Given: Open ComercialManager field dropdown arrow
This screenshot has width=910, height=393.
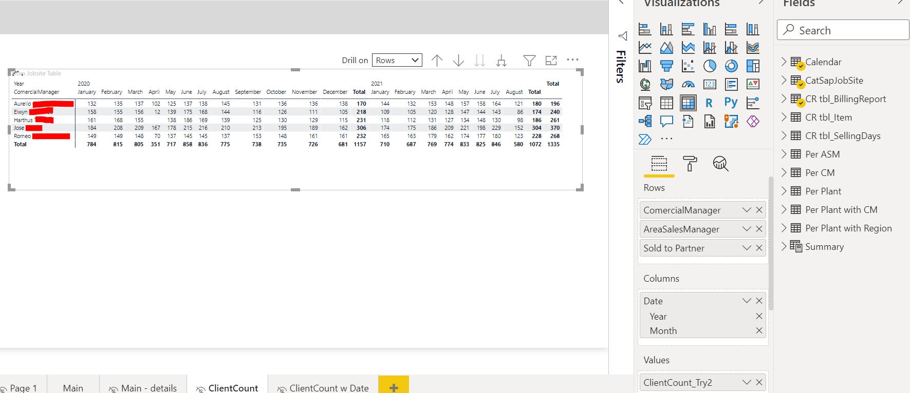Looking at the screenshot, I should (x=747, y=210).
